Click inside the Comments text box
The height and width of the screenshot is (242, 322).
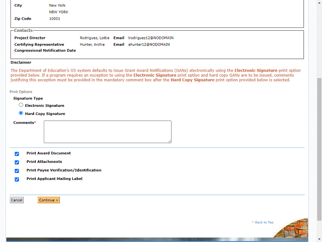(x=108, y=132)
